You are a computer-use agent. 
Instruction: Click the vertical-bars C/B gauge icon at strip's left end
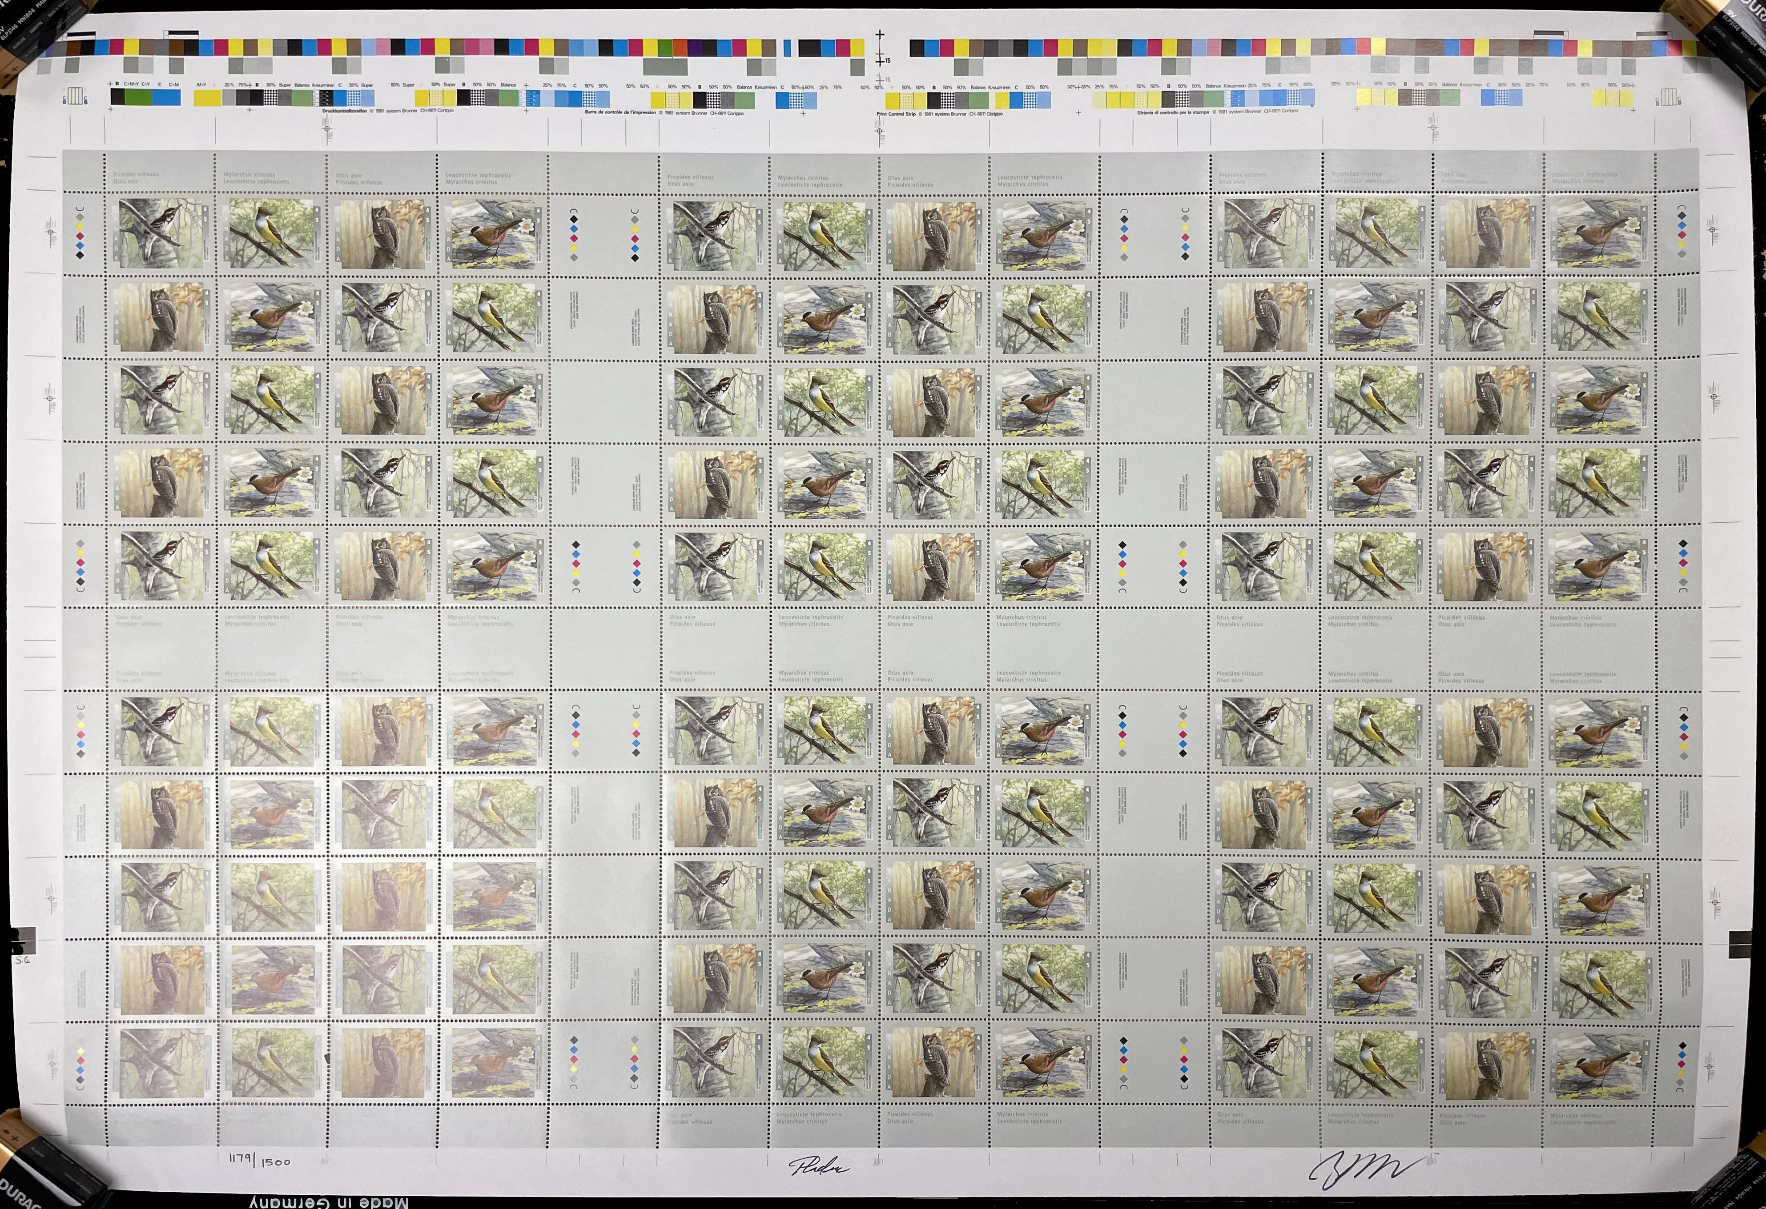coord(75,96)
